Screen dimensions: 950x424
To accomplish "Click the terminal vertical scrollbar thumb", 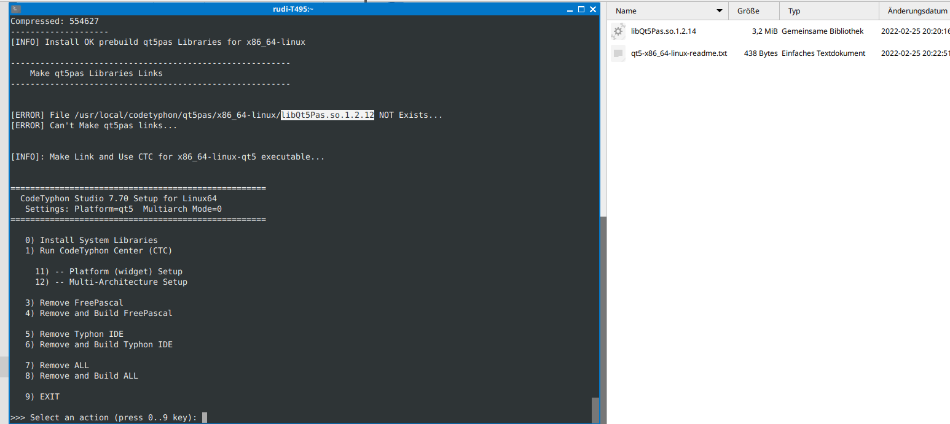I will (x=595, y=409).
